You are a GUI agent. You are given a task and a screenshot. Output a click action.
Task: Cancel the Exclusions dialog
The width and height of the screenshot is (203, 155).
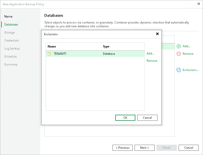147,118
